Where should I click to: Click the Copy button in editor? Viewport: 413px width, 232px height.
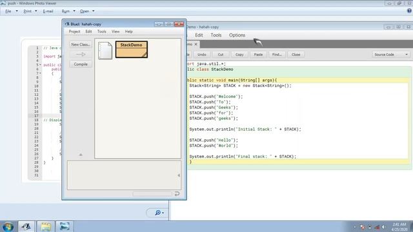tap(239, 54)
